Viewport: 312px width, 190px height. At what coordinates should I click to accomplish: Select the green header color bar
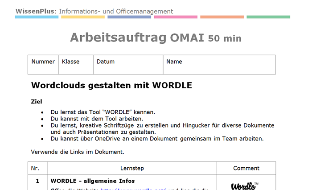point(268,17)
